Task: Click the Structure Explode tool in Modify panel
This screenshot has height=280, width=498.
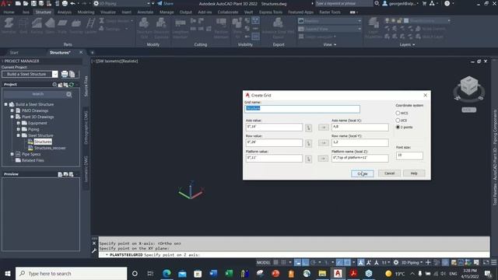Action: pyautogui.click(x=161, y=28)
